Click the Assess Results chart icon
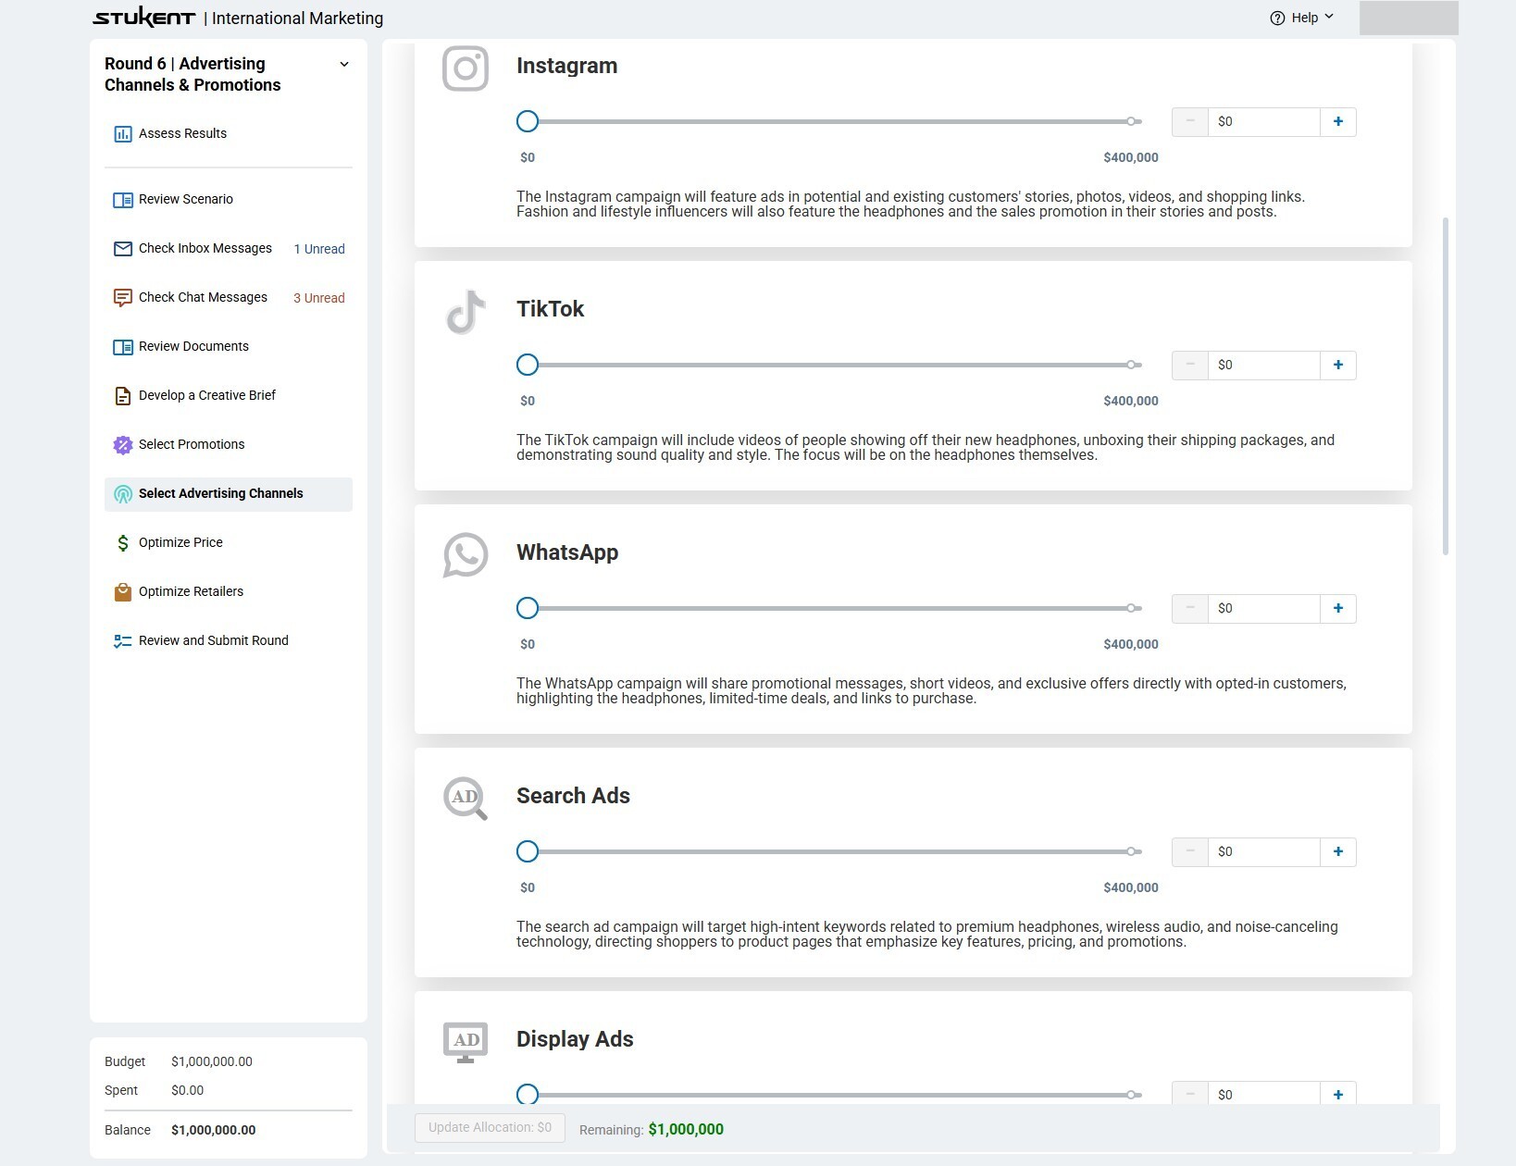 122,134
